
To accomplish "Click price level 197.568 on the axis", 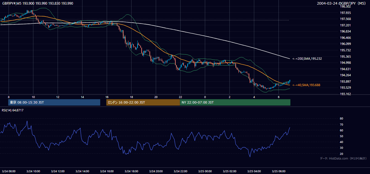I will coord(345,19).
